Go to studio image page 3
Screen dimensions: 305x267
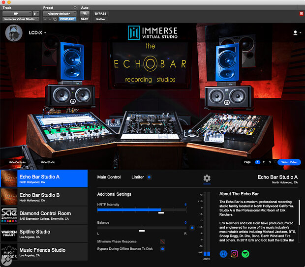click(x=270, y=162)
